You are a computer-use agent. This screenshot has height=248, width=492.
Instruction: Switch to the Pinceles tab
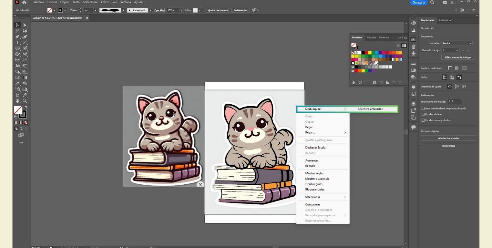tap(371, 37)
